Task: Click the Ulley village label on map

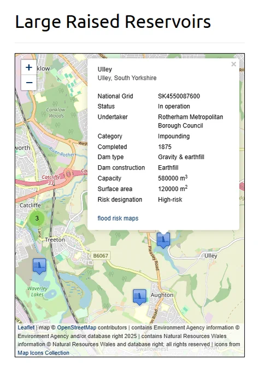Action: point(211,256)
